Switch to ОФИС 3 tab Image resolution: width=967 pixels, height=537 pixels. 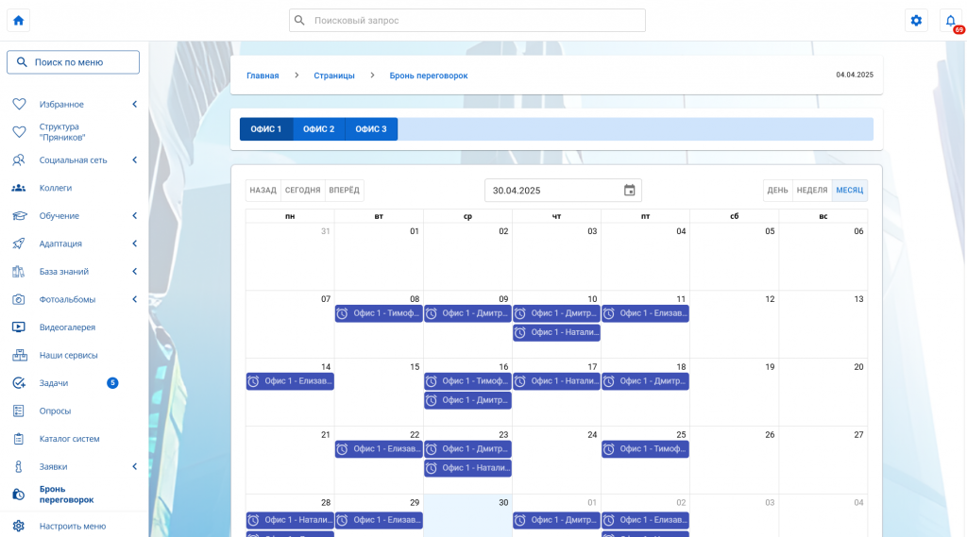tap(371, 129)
